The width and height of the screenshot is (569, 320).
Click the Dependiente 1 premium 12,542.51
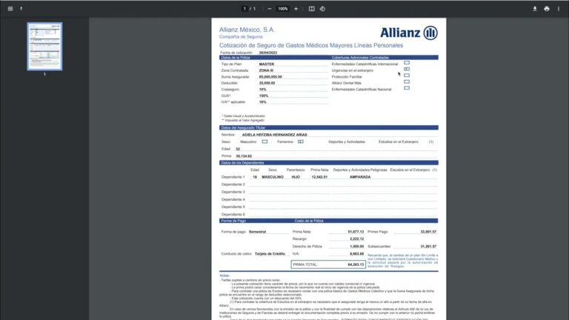pyautogui.click(x=319, y=177)
